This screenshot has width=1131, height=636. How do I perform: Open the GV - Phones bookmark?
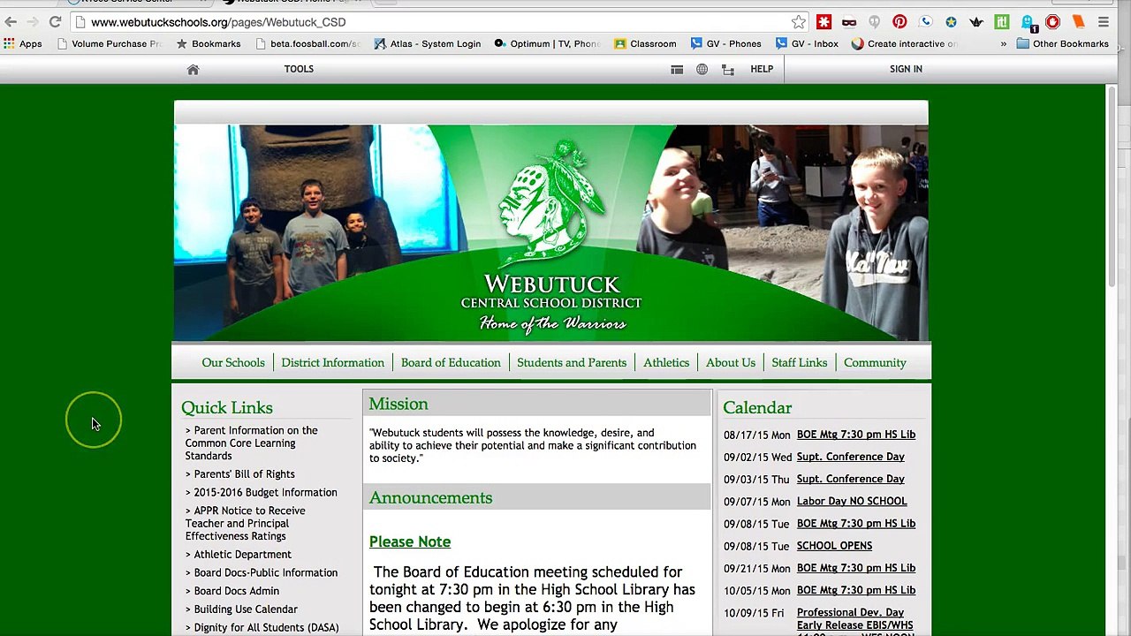(726, 43)
